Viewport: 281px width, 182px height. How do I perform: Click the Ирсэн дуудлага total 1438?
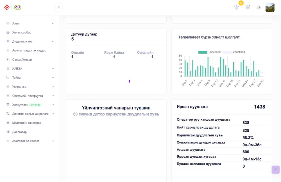[x=259, y=107]
